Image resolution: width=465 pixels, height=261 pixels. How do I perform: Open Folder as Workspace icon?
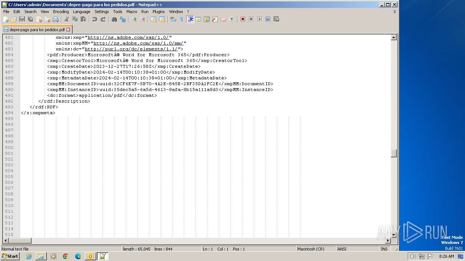(223, 19)
